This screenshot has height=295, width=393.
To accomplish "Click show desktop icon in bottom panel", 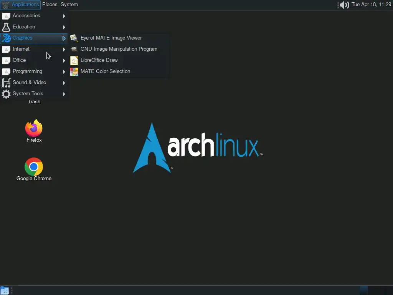I will [5, 290].
